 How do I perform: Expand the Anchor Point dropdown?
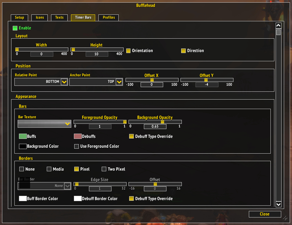click(119, 82)
